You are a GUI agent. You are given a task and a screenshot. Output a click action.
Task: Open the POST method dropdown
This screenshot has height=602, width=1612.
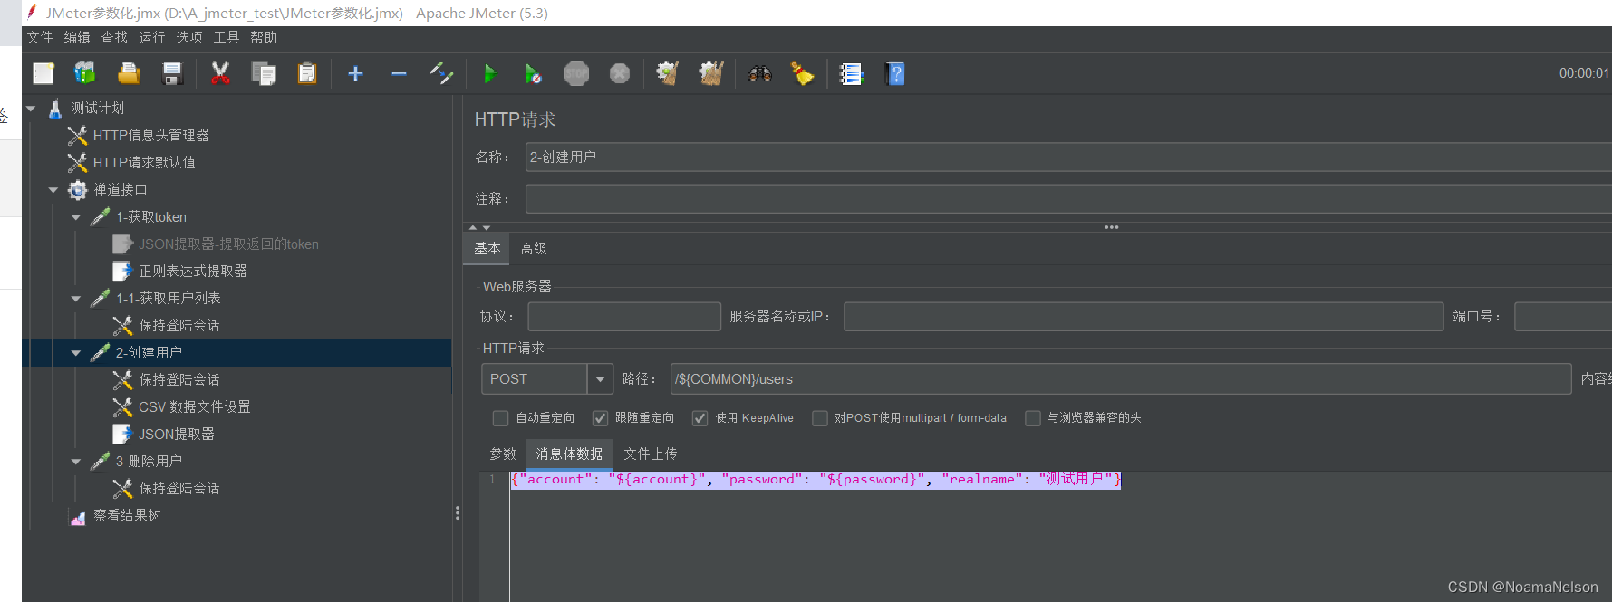click(x=600, y=379)
